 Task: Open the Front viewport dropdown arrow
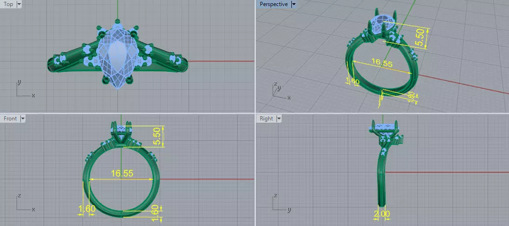coord(23,119)
